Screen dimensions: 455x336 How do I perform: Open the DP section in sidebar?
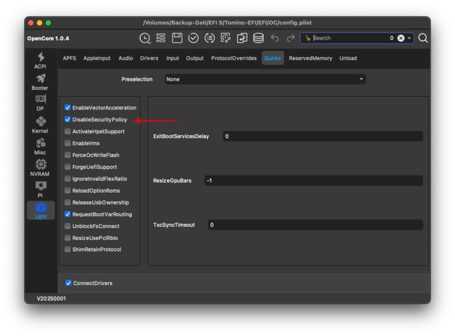click(40, 103)
